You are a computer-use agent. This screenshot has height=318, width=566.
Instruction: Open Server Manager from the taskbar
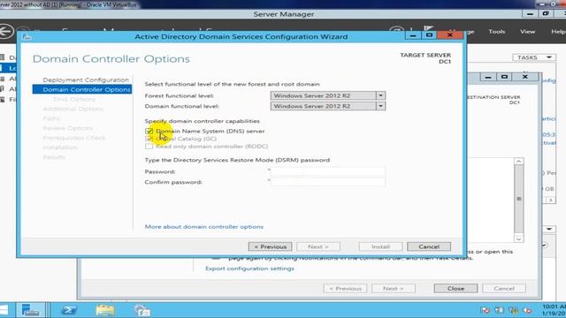30,310
